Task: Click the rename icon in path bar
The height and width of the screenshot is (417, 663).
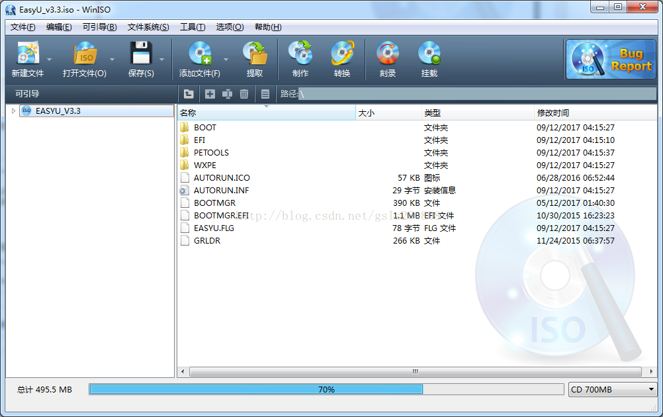Action: point(227,94)
